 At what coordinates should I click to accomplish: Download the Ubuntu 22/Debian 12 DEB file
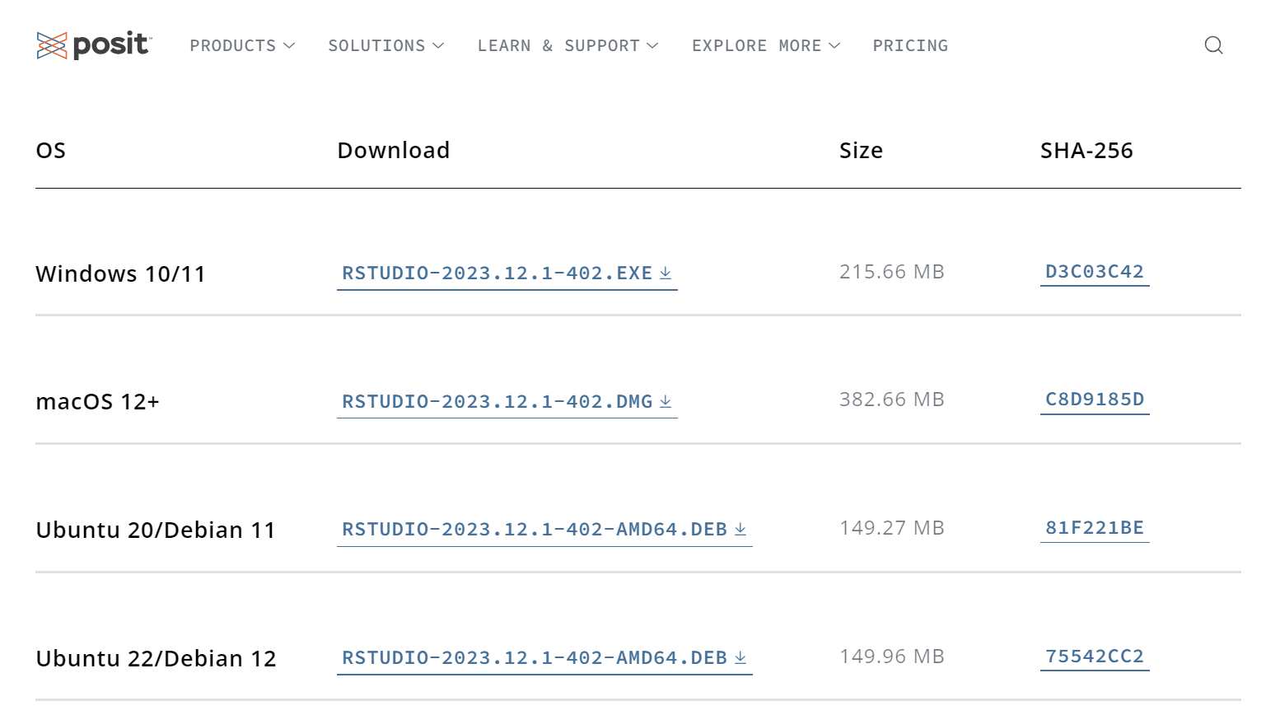point(534,658)
